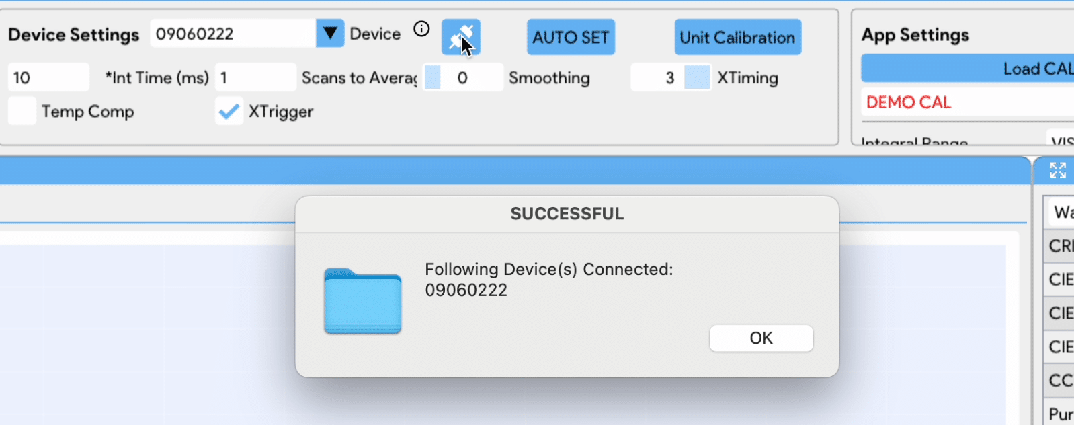
Task: Click the device info icon
Action: pos(421,29)
